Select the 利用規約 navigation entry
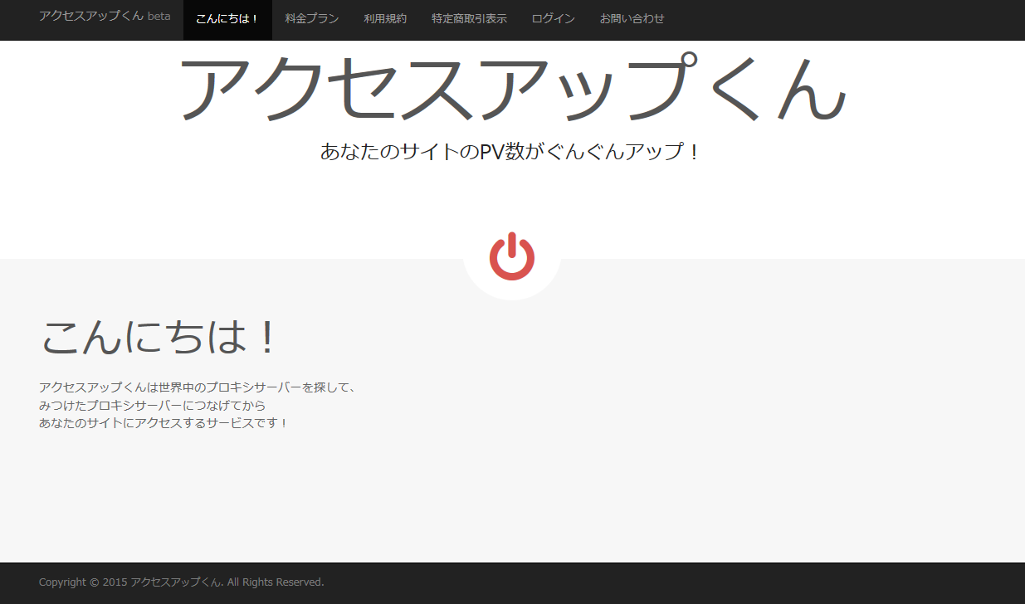This screenshot has width=1025, height=604. [x=385, y=18]
